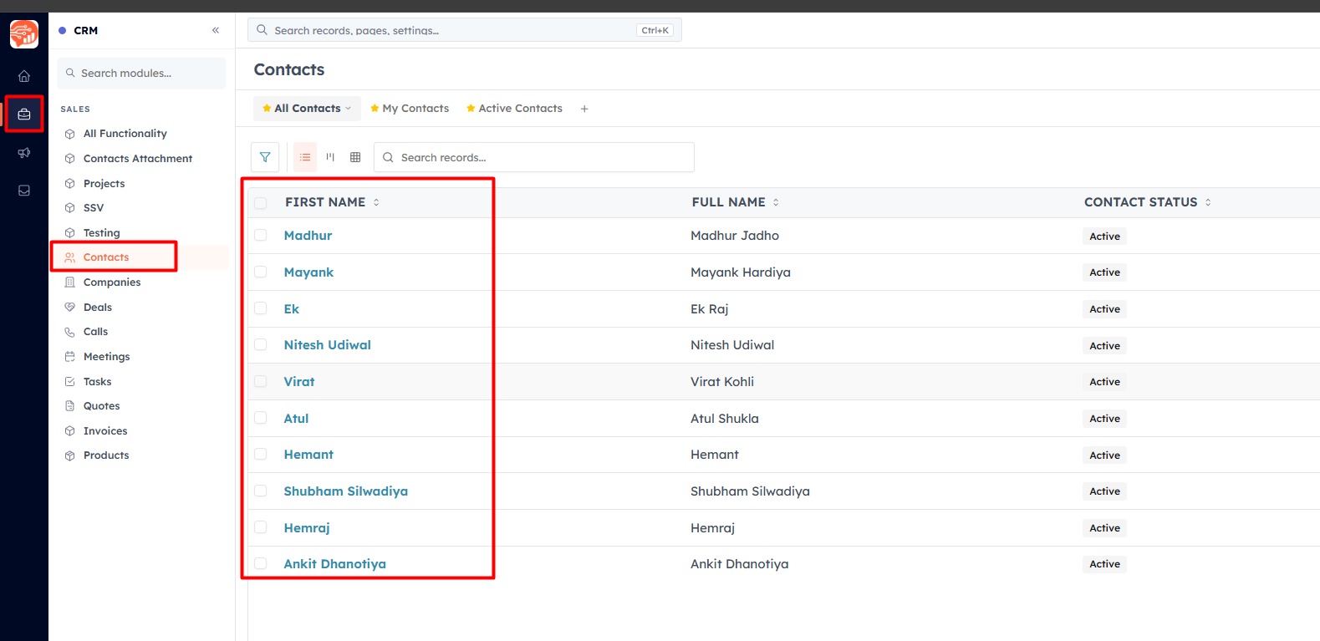The height and width of the screenshot is (641, 1320).
Task: Click the star icon on My Contacts
Action: (375, 109)
